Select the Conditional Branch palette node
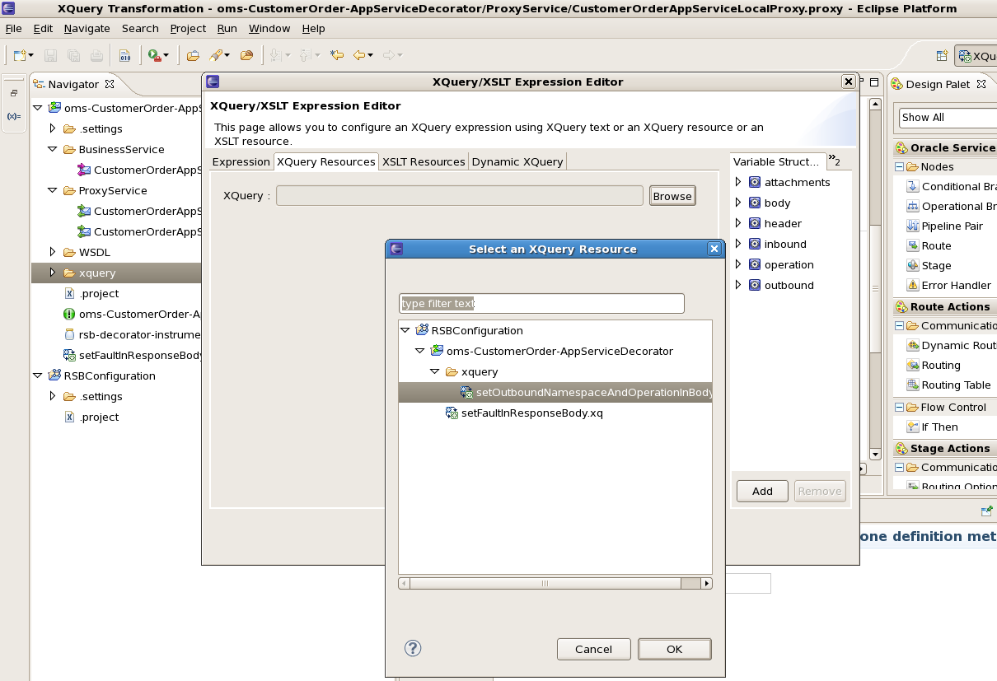Viewport: 997px width, 681px height. pos(952,186)
